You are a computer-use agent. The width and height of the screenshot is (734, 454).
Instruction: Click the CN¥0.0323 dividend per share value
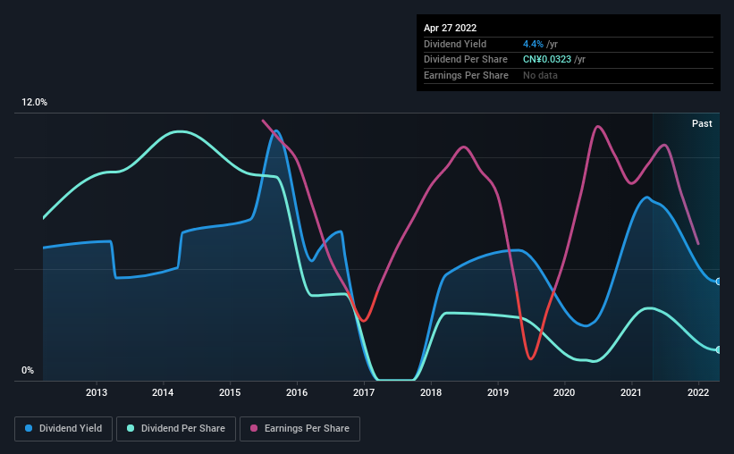coord(547,60)
